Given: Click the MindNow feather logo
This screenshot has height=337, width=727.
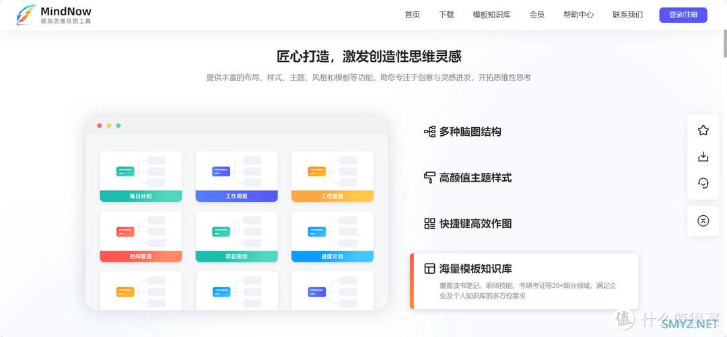Looking at the screenshot, I should tap(26, 14).
